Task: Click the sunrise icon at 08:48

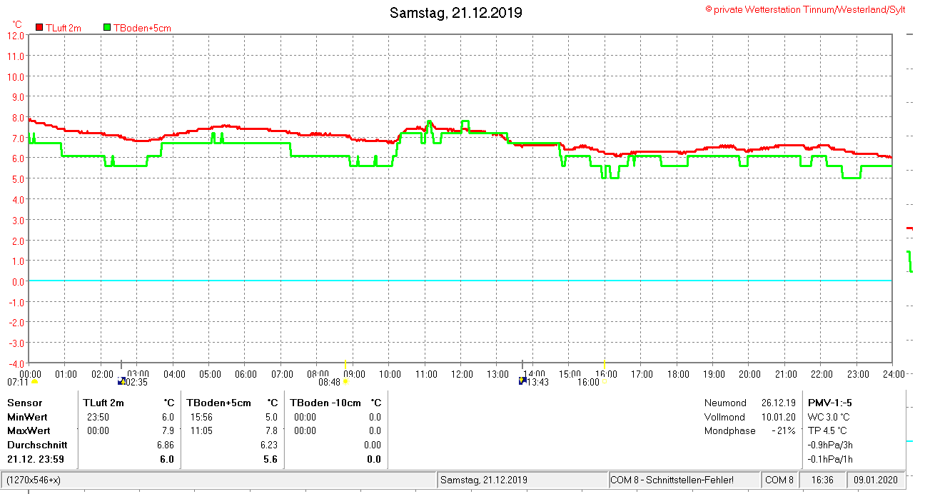Action: [345, 382]
